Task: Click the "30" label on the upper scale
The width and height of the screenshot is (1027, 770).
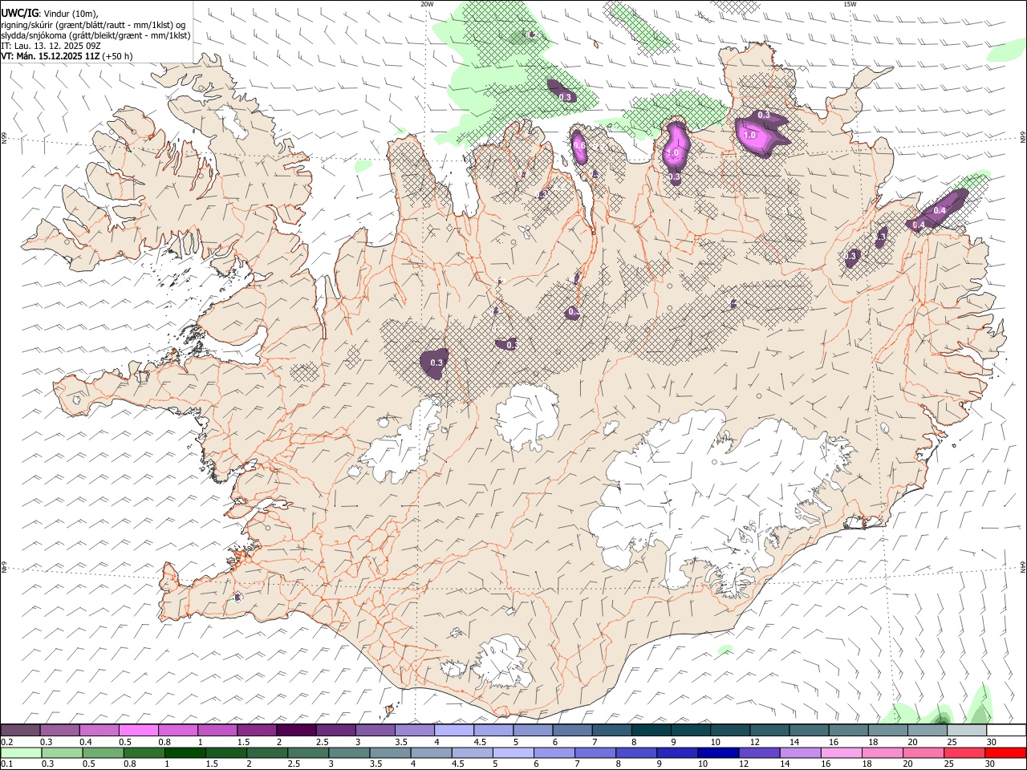Action: point(991,742)
